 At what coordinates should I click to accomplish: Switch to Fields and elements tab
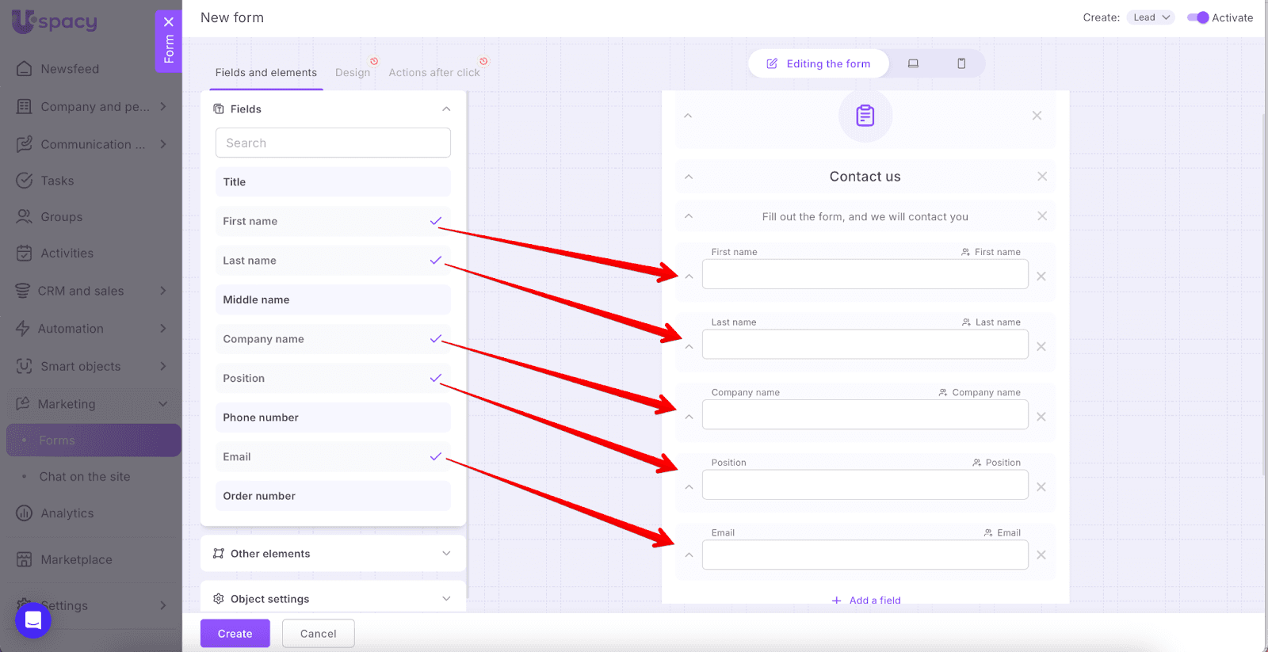coord(266,72)
